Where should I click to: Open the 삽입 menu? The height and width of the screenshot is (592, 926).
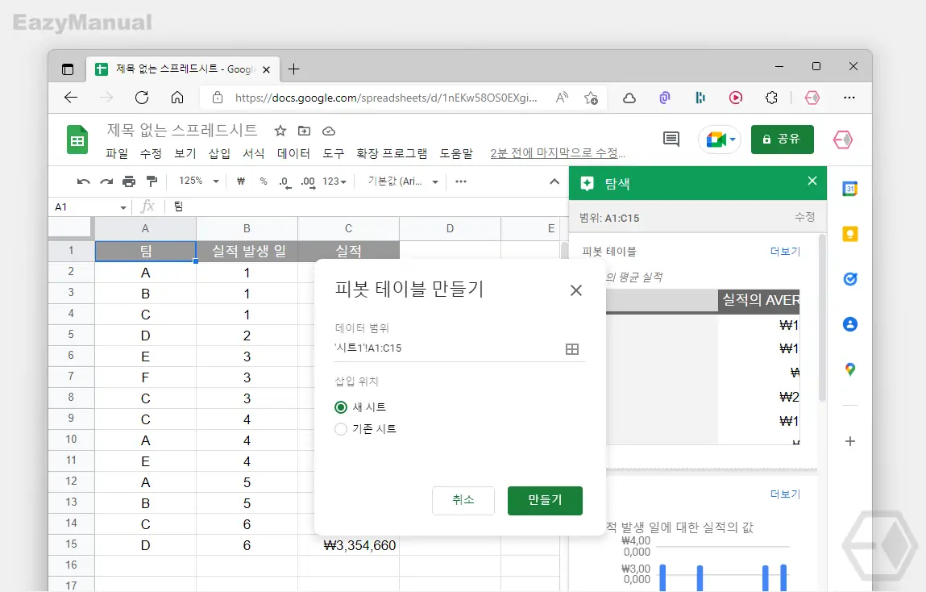point(219,153)
